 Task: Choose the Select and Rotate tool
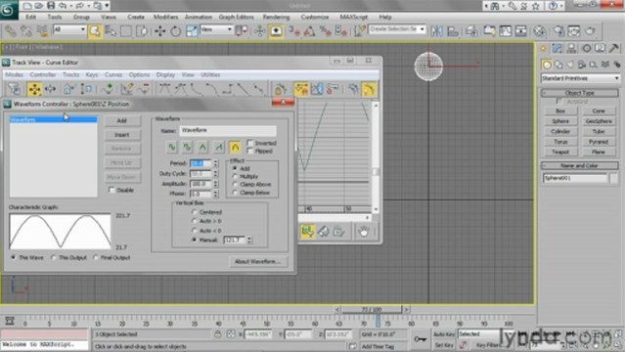[x=175, y=30]
